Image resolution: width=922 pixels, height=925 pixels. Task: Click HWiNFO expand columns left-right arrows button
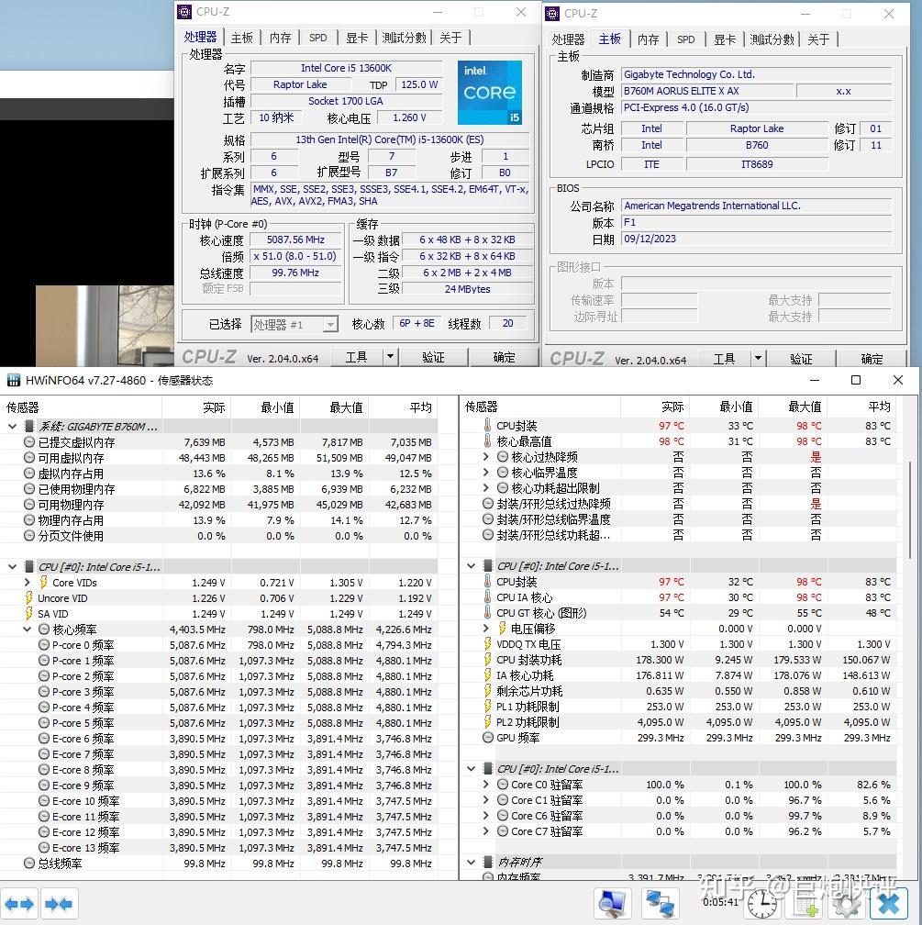[19, 904]
